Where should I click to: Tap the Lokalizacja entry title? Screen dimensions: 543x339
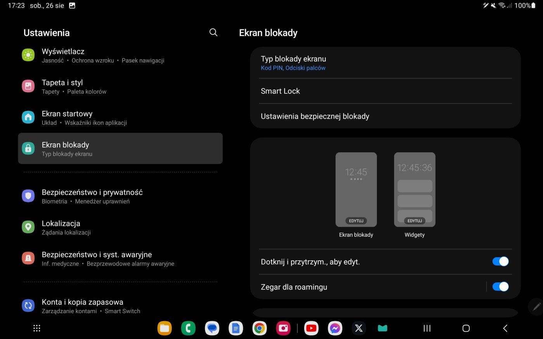[x=61, y=224]
